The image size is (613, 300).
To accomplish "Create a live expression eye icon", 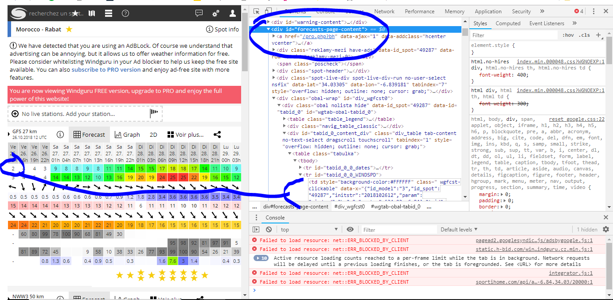I will [x=350, y=230].
